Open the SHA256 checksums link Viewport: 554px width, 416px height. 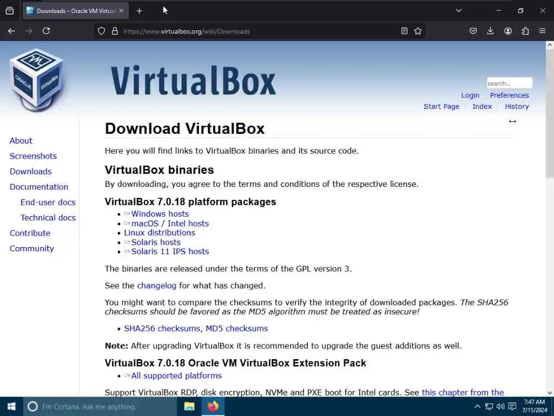(162, 329)
